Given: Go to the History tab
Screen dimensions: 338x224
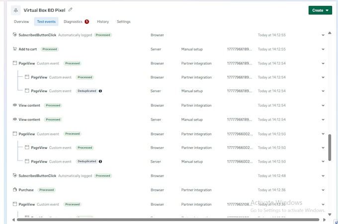Looking at the screenshot, I should [x=103, y=21].
